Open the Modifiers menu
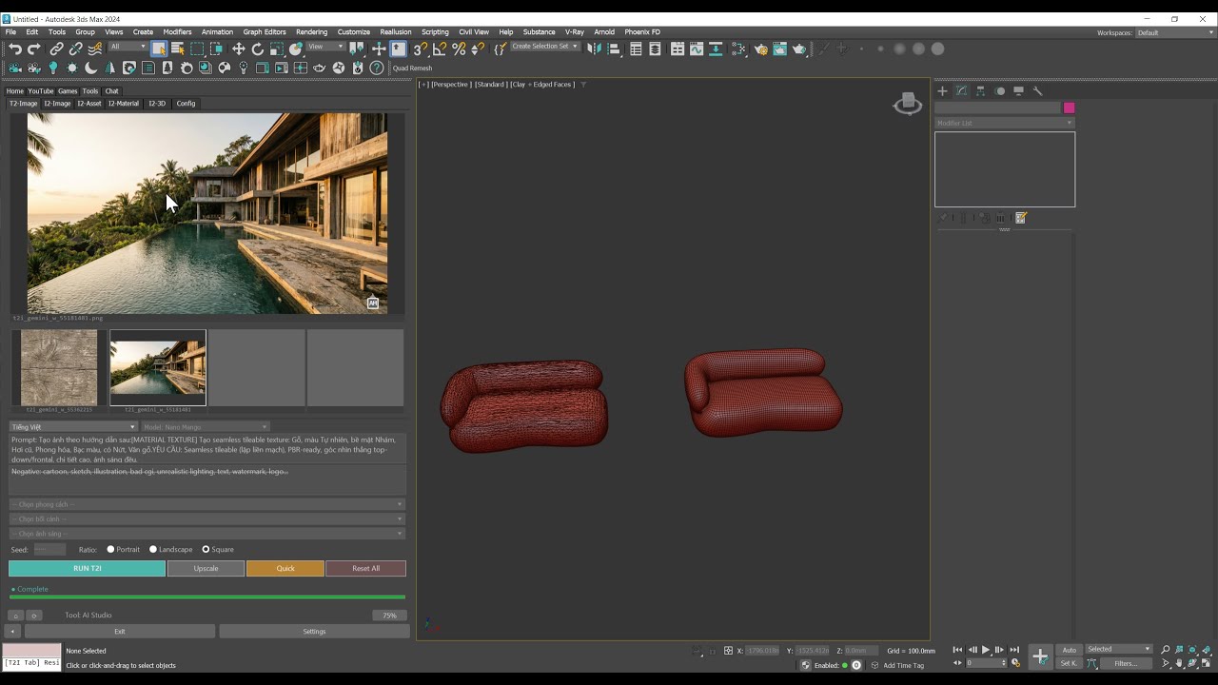1218x685 pixels. coord(177,31)
